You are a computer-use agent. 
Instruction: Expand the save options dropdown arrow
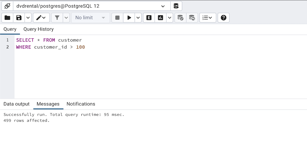pyautogui.click(x=28, y=18)
